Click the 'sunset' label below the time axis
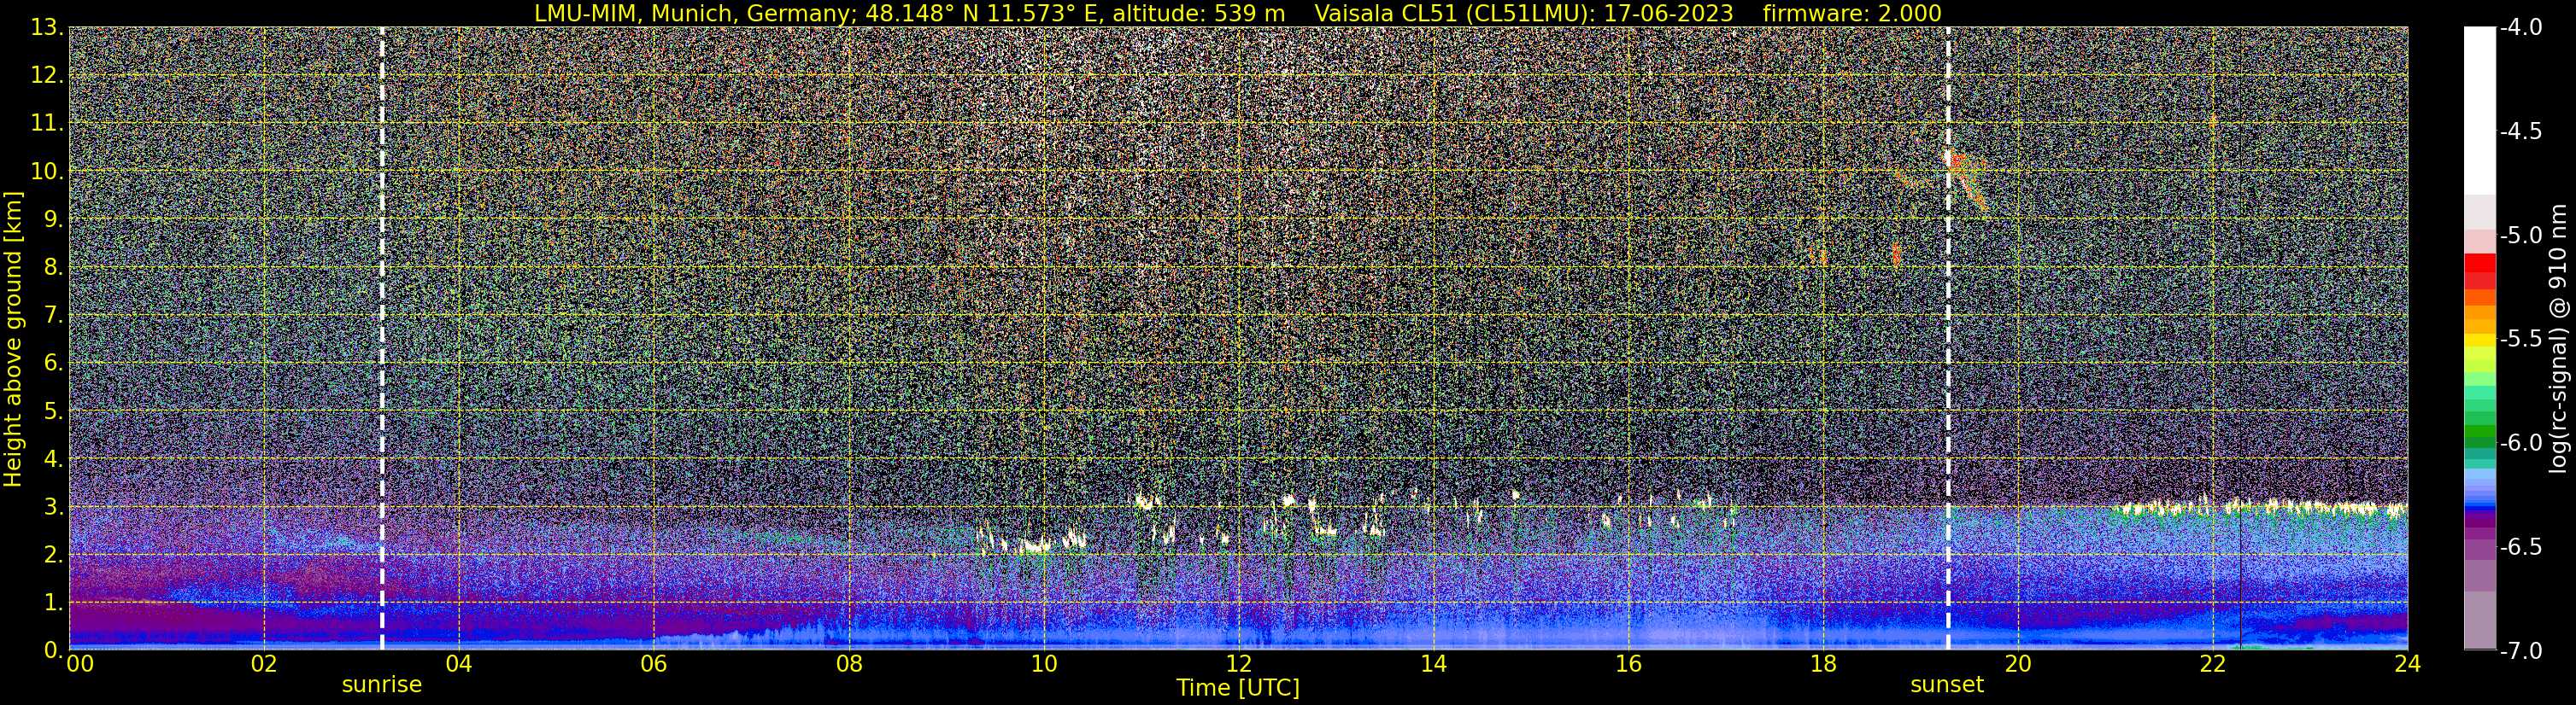This screenshot has height=705, width=2576. click(x=1947, y=685)
